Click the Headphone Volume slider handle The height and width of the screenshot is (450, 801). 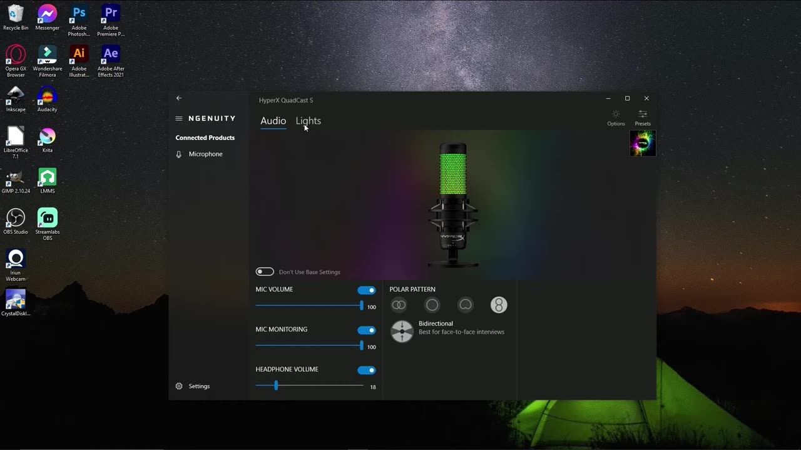(276, 386)
